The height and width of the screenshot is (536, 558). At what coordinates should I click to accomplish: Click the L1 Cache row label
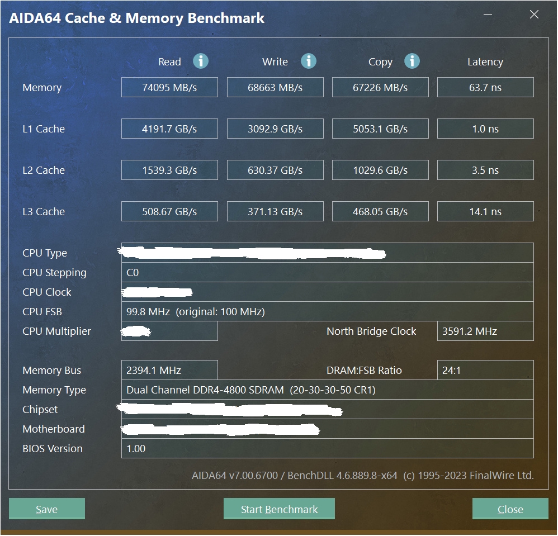coord(44,129)
